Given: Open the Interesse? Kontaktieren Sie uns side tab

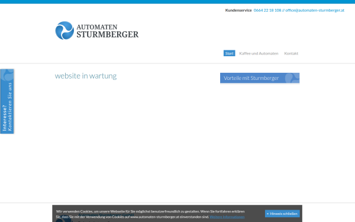Looking at the screenshot, I should pos(7,101).
